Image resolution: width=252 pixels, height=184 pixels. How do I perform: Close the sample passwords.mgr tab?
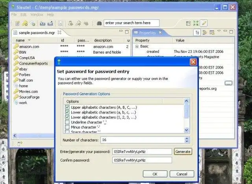[x=59, y=32]
